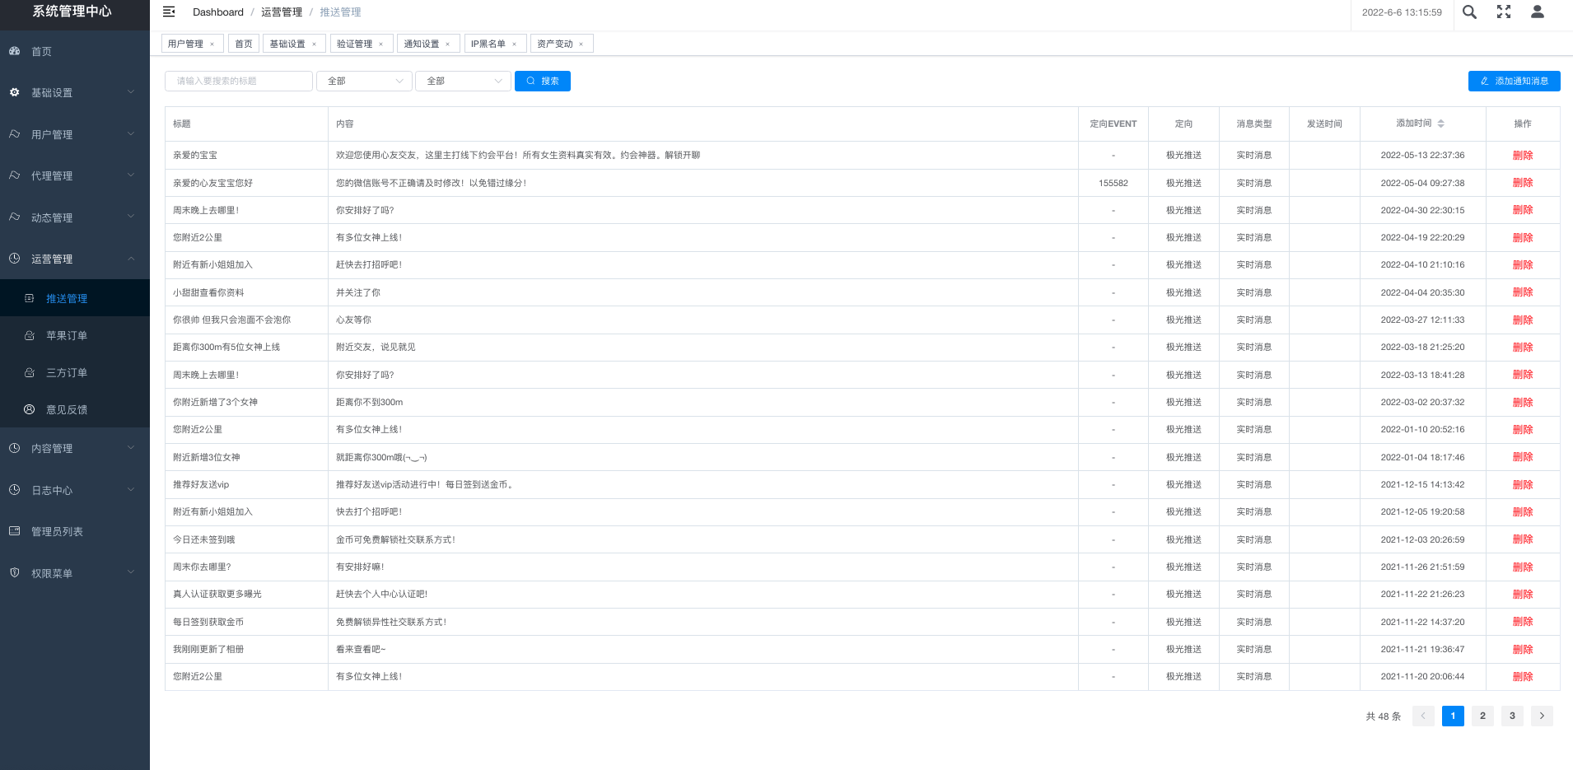Click 添加通知消息 button
The image size is (1573, 770).
1514,81
